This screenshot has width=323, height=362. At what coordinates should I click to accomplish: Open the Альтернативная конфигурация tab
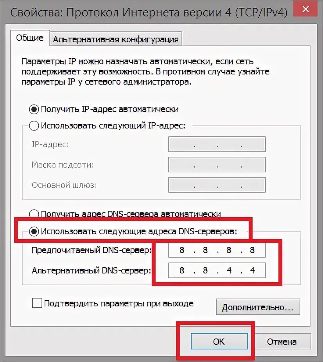(x=116, y=39)
